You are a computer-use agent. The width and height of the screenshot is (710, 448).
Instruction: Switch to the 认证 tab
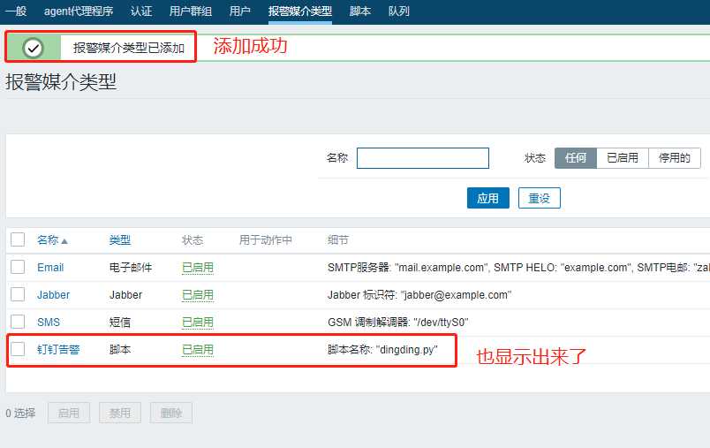141,11
